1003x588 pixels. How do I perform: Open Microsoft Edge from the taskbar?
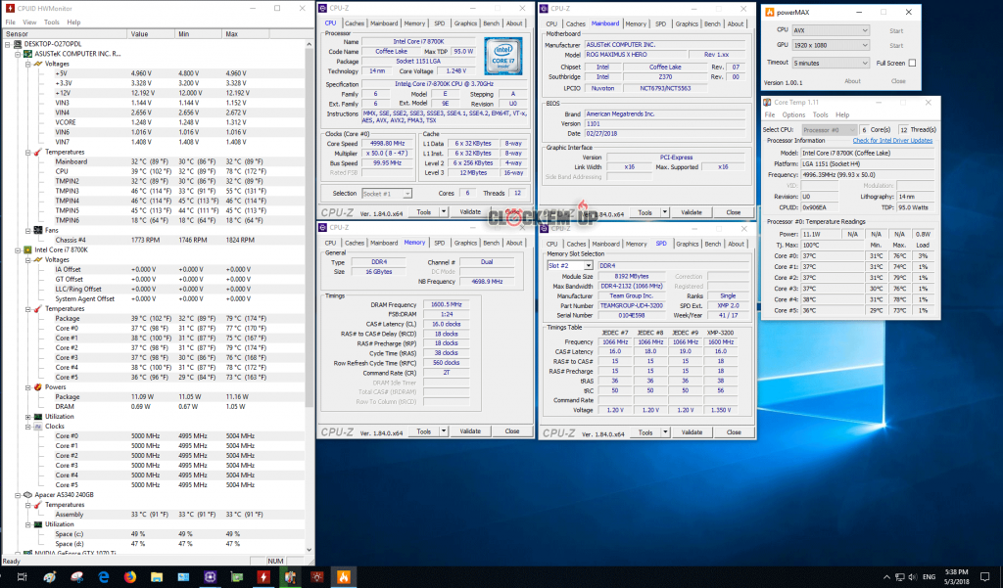tap(104, 577)
